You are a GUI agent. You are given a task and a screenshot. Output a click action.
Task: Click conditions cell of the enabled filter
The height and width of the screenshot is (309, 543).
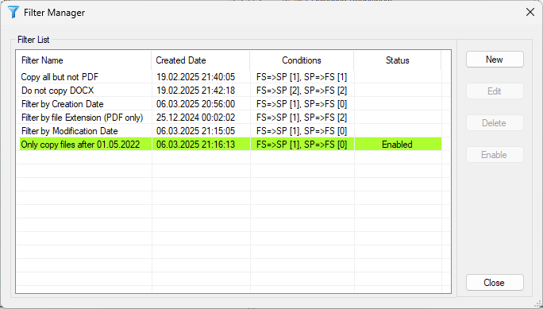(302, 145)
